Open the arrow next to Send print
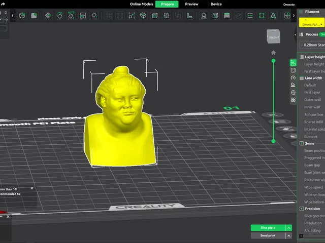 tap(289, 235)
